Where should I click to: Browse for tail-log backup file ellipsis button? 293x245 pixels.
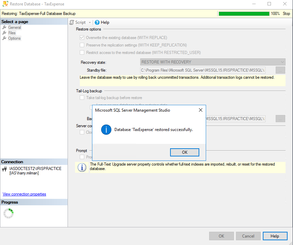pyautogui.click(x=280, y=118)
